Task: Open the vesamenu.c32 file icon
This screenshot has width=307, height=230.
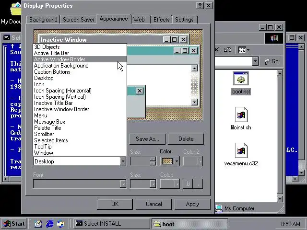Action: pos(241,150)
